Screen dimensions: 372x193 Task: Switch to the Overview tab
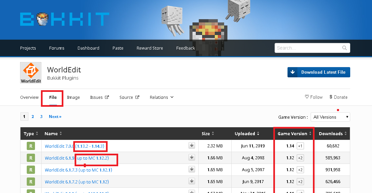(29, 97)
